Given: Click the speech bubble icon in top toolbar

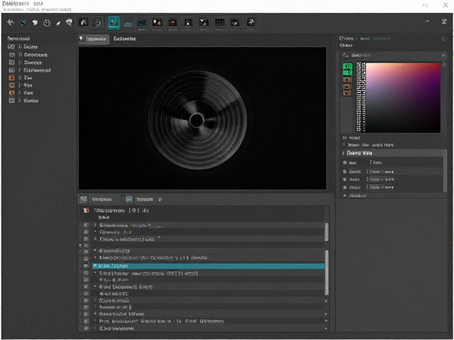Looking at the screenshot, I should (35, 23).
